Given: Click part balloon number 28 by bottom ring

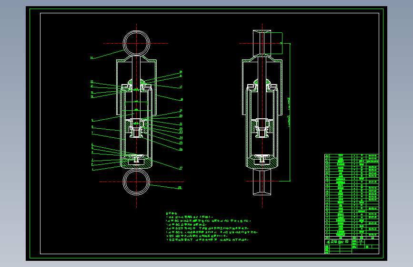Looking at the screenshot, I should 180,188.
